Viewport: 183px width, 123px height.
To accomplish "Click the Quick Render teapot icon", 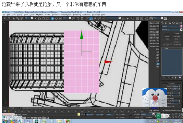I will pyautogui.click(x=165, y=19).
